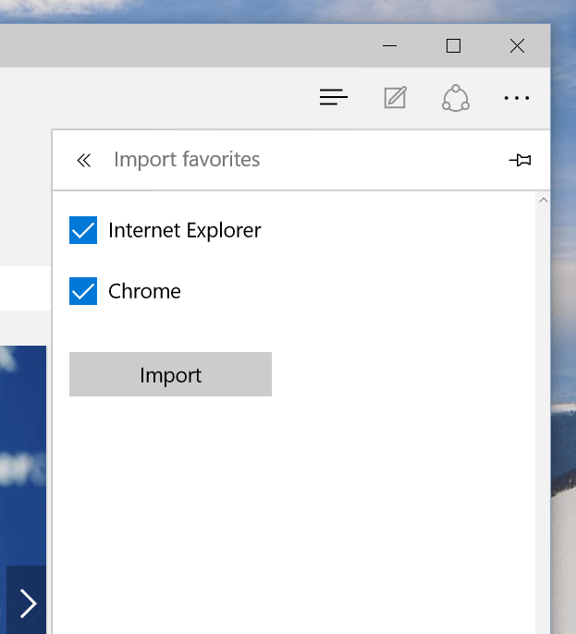Image resolution: width=576 pixels, height=634 pixels.
Task: Click the scroll up arrow in pane
Action: click(x=544, y=201)
